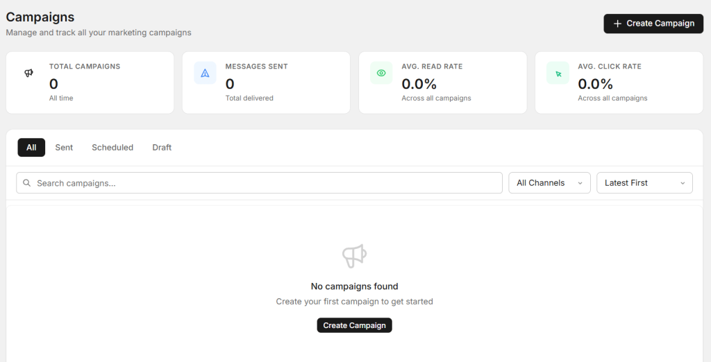The image size is (711, 362).
Task: Click the top-right Create Campaign button with plus icon
Action: pos(653,24)
